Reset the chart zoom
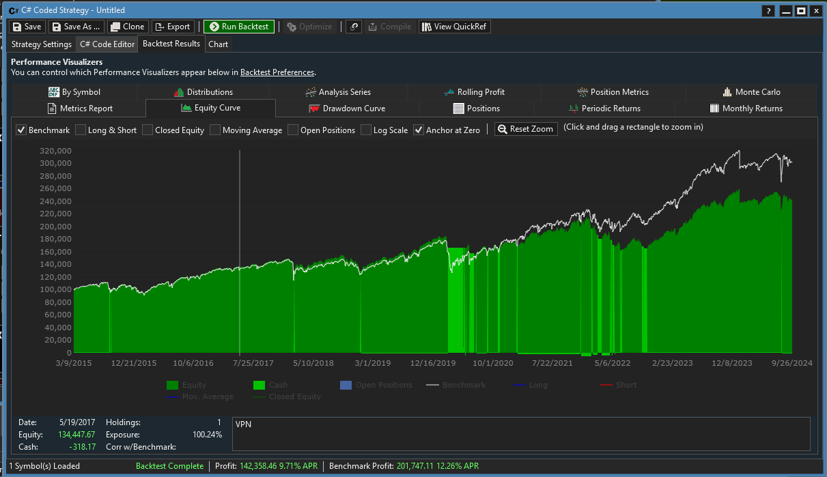This screenshot has height=477, width=827. 526,129
